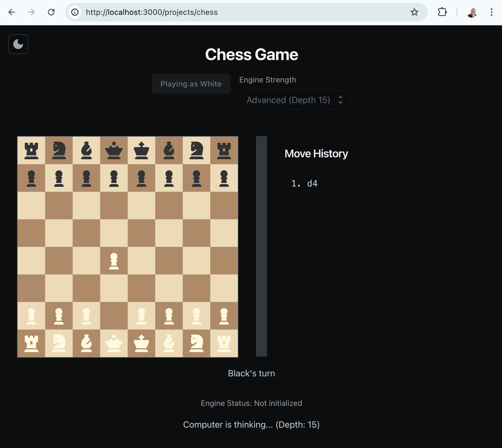This screenshot has width=502, height=448.
Task: Select the black rook in top-left corner
Action: point(31,150)
